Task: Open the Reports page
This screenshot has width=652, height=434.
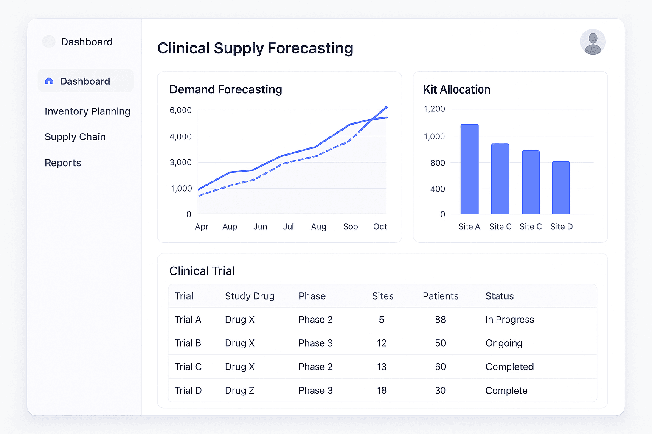Action: (x=63, y=163)
